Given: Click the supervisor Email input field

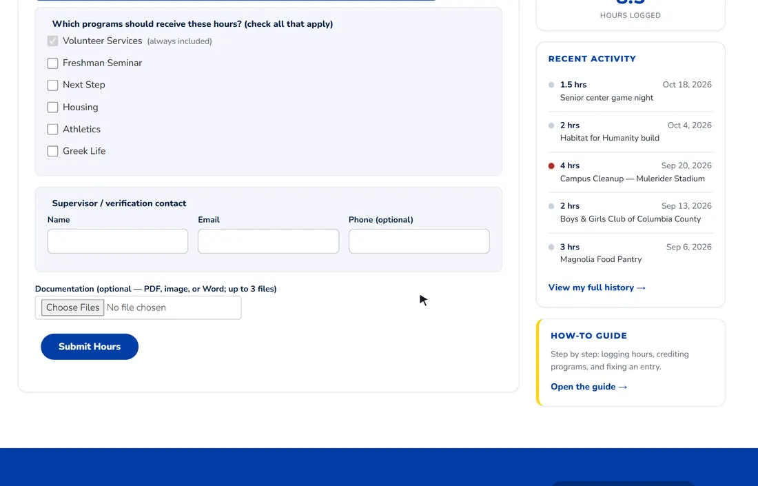Looking at the screenshot, I should coord(268,241).
